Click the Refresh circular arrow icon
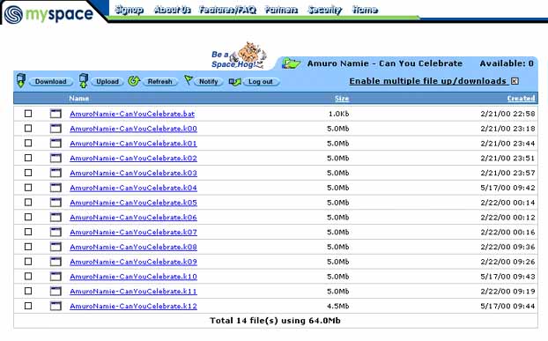 134,81
